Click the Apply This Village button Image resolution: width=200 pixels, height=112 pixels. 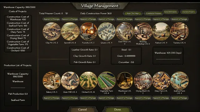click(x=133, y=13)
